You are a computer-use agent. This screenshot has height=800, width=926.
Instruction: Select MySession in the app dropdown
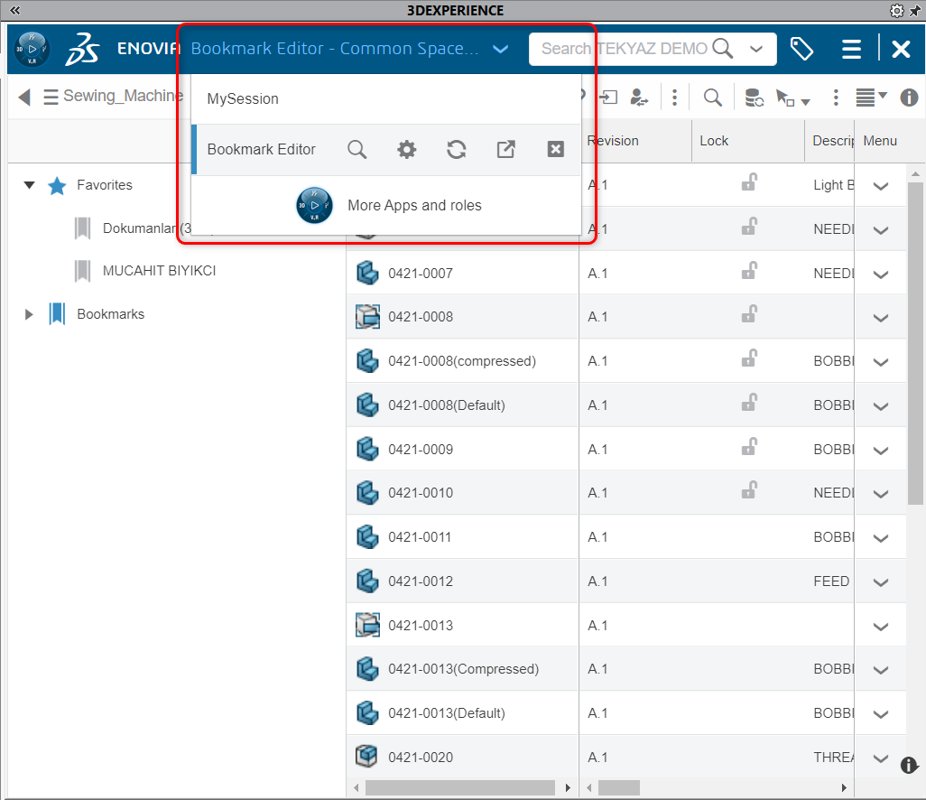386,98
